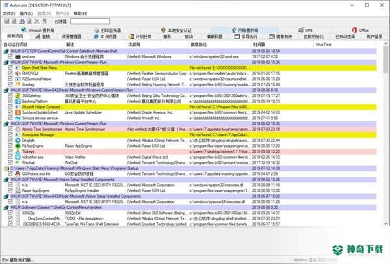This screenshot has width=390, height=264.
Task: Click the vertical scrollbar thumb
Action: [x=385, y=59]
